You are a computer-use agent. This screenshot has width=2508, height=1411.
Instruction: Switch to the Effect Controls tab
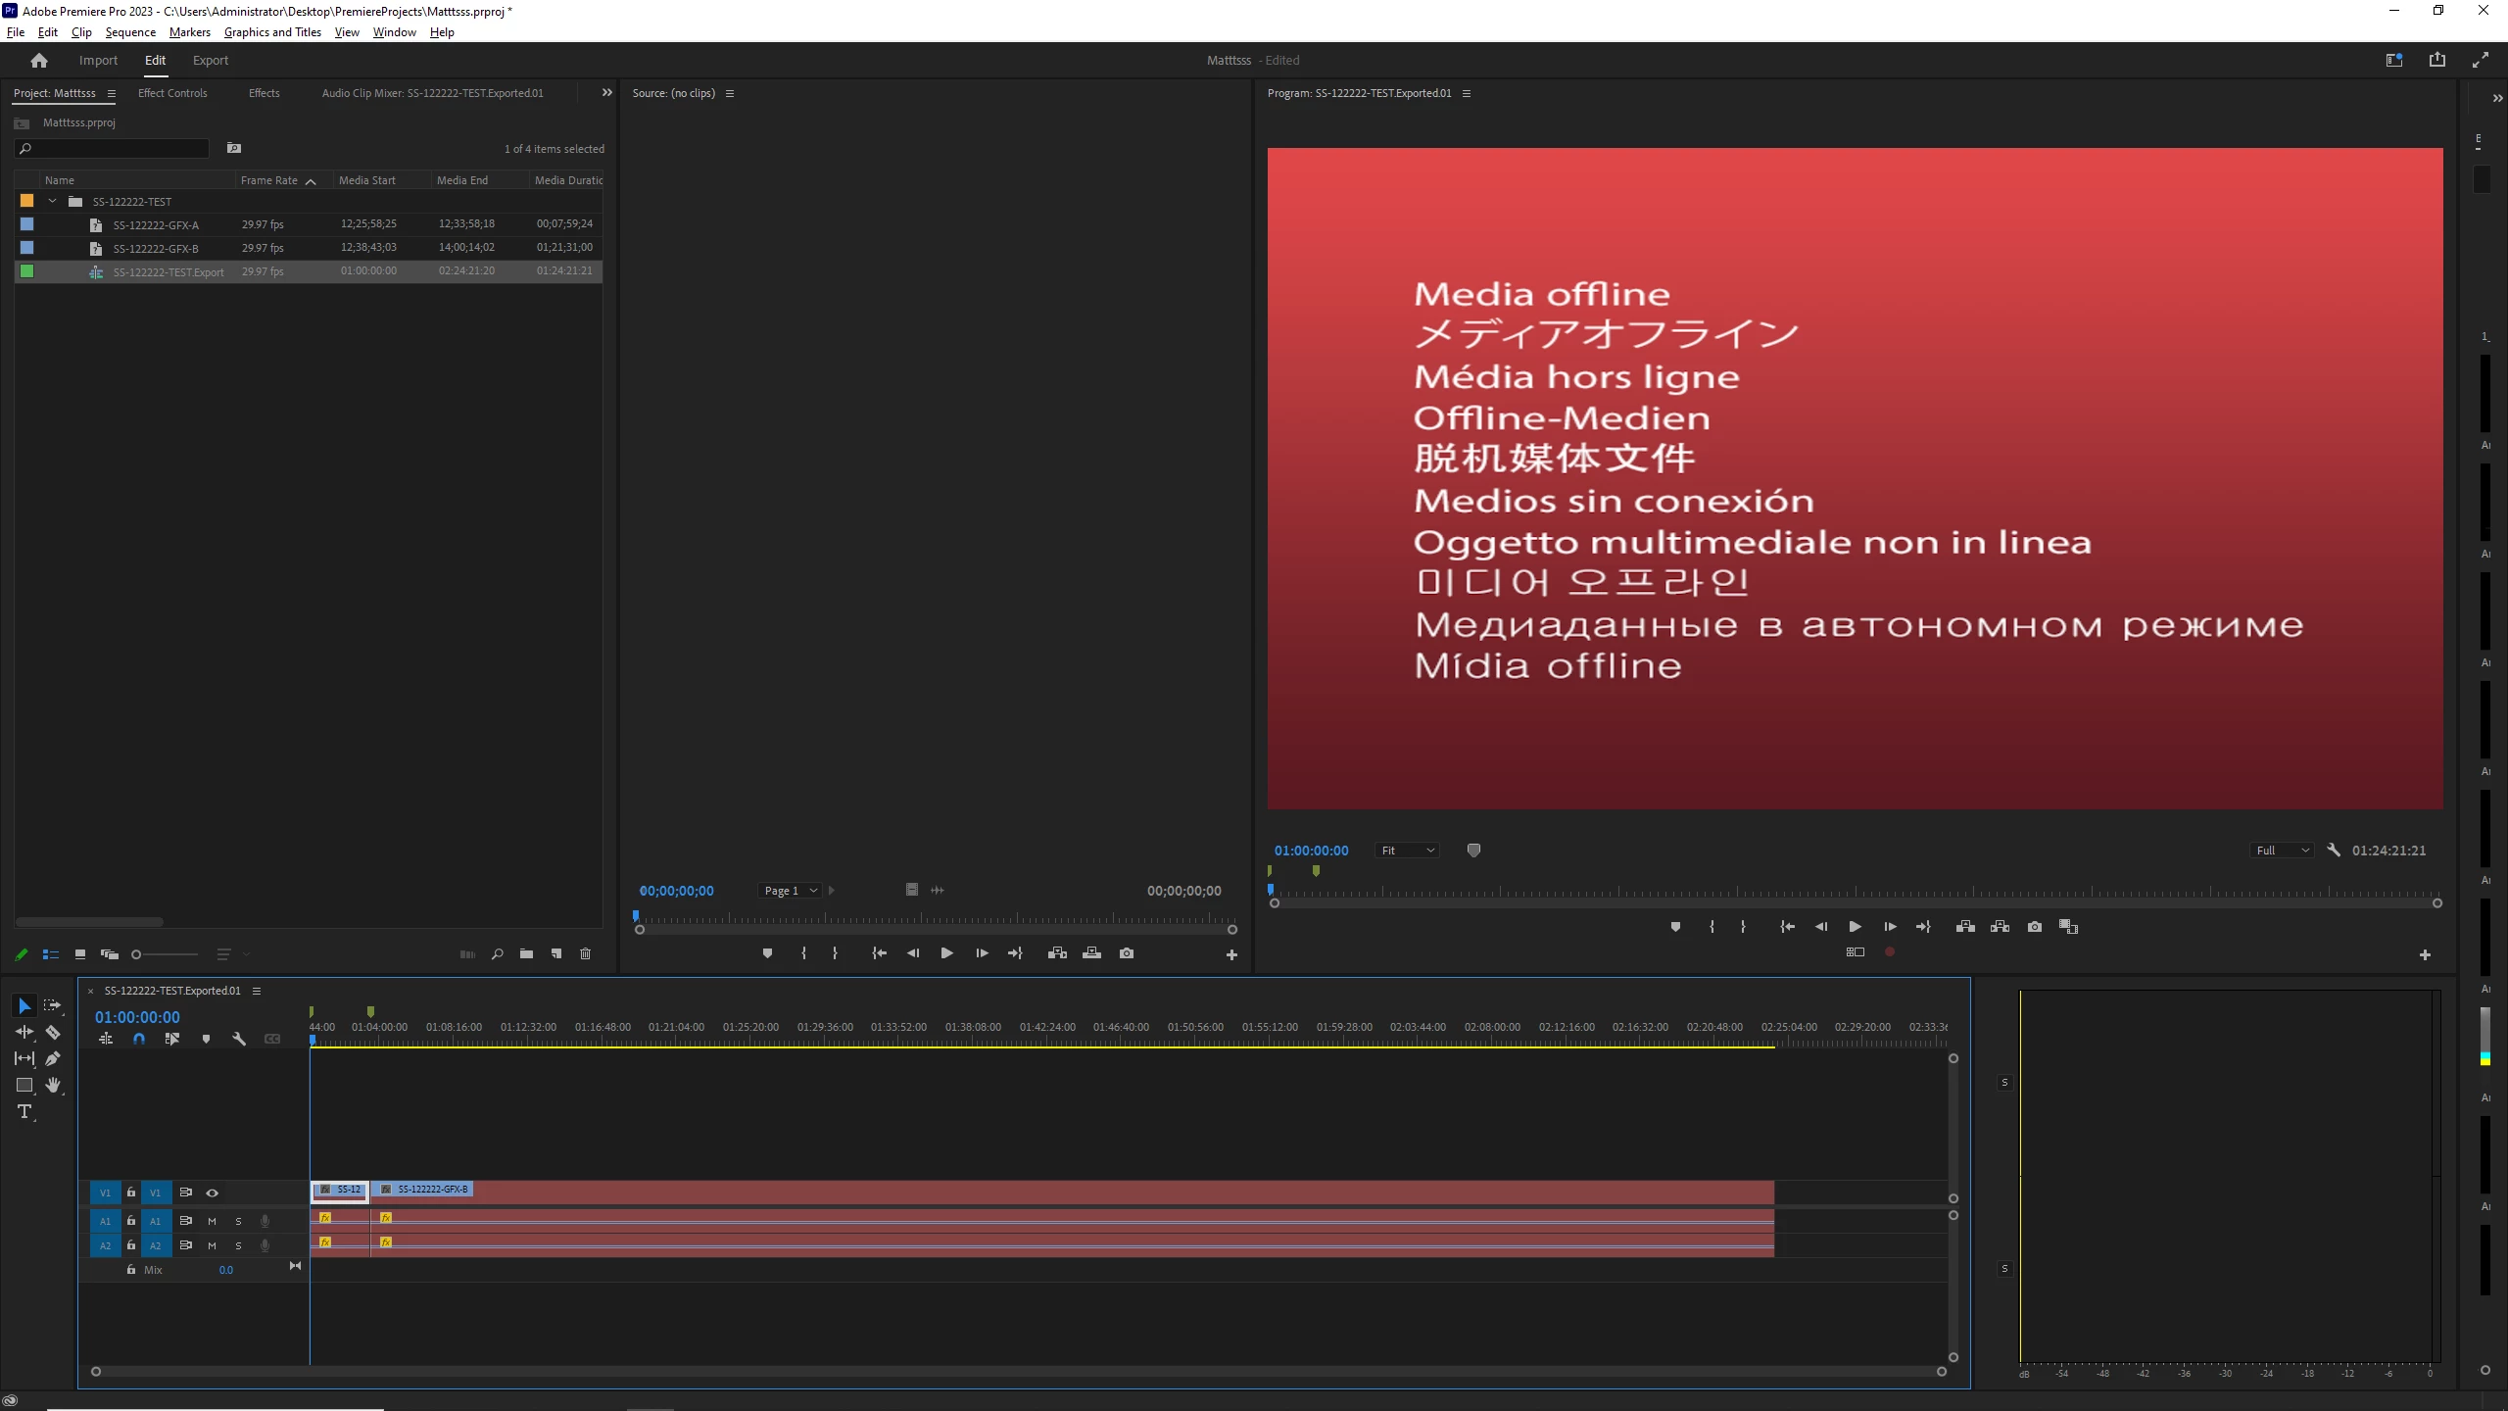(x=172, y=93)
